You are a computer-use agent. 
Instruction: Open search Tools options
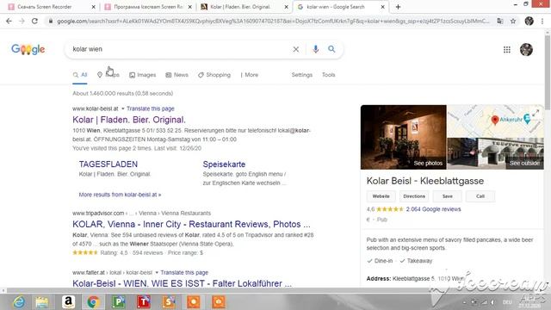329,75
